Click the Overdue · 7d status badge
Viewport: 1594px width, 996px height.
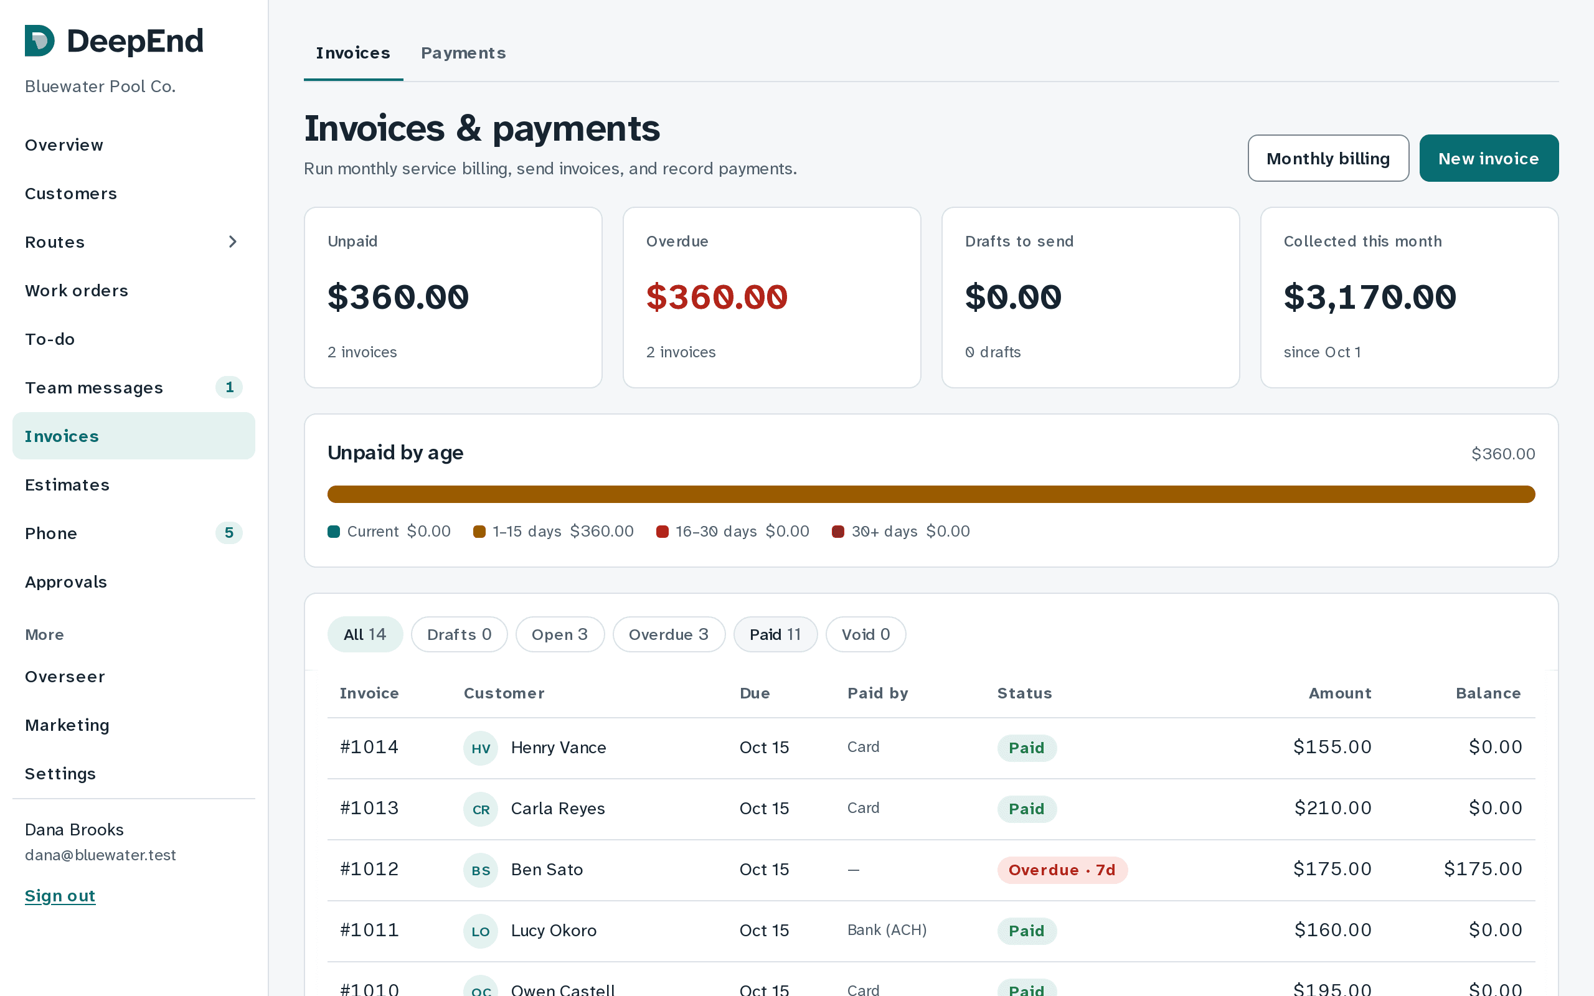[1062, 870]
